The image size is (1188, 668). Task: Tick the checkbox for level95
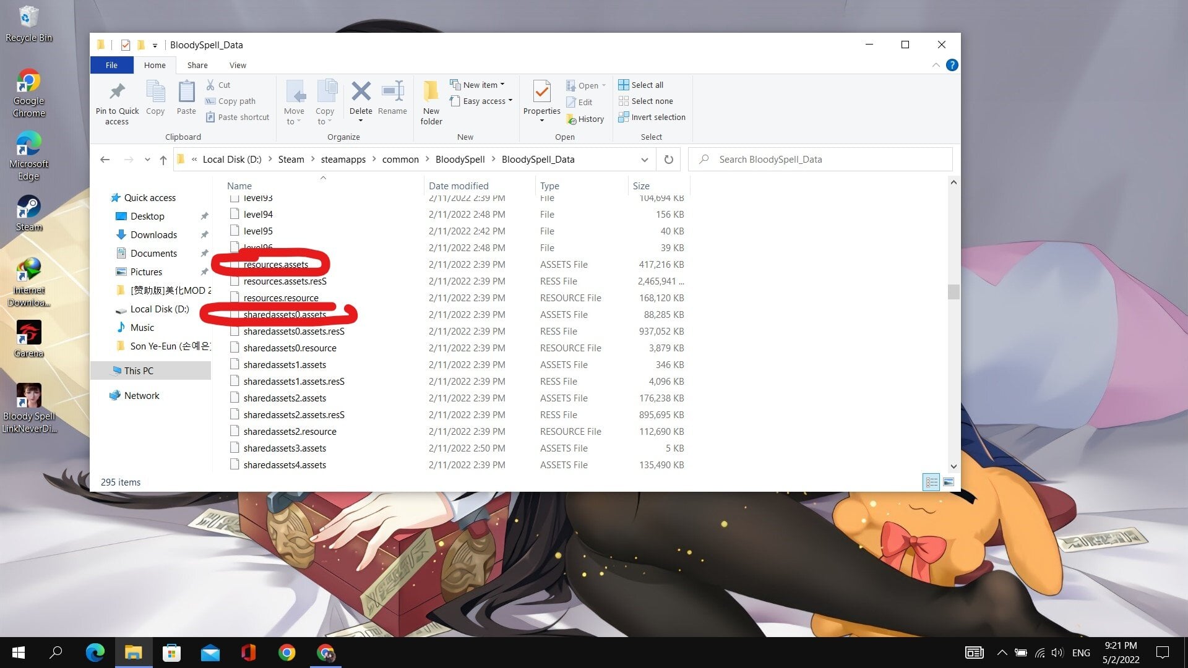point(235,231)
